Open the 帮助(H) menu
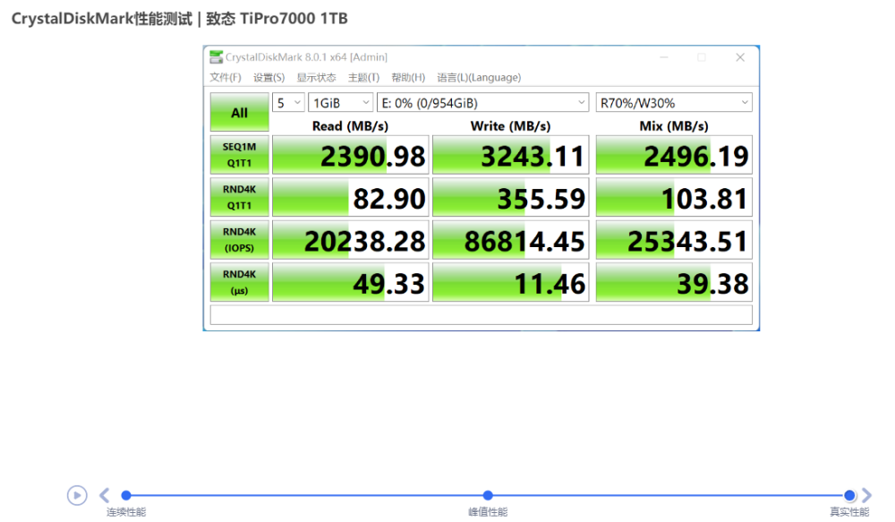 pos(408,78)
